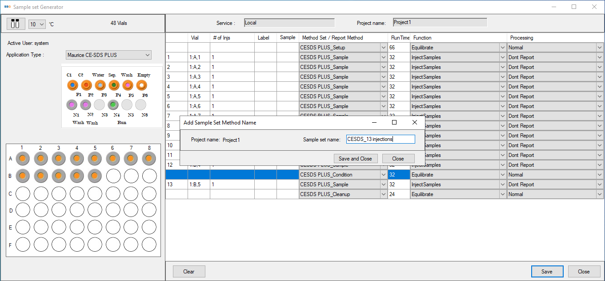Viewport: 605px width, 281px height.
Task: Select the vial cell 1:A,2
Action: click(199, 67)
